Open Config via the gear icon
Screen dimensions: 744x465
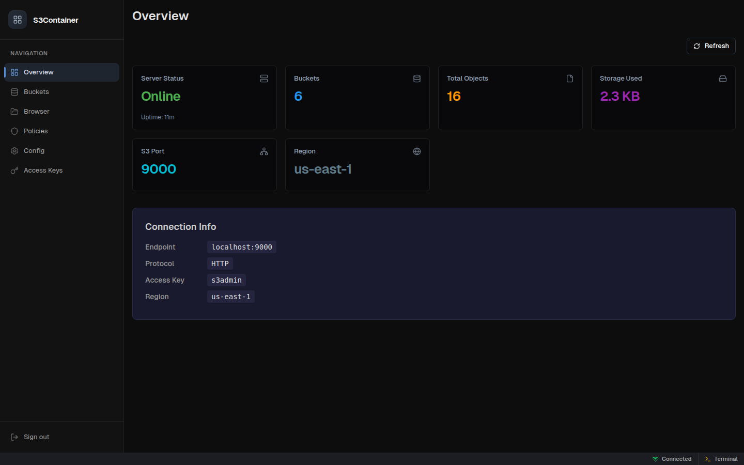(14, 150)
